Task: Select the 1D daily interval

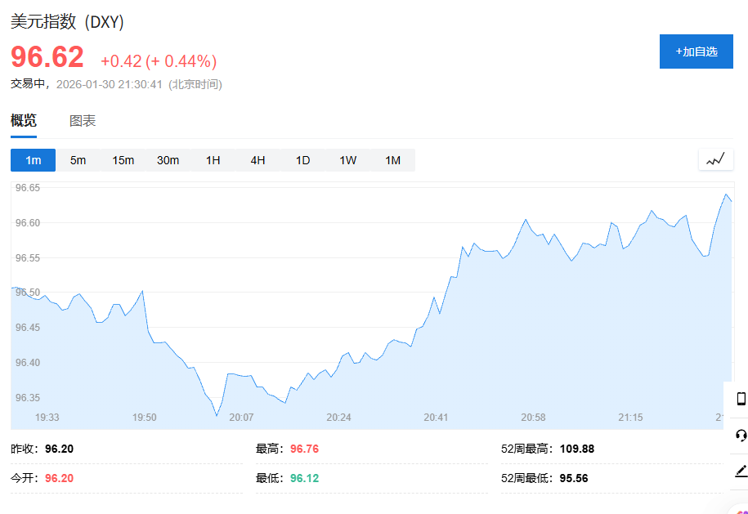Action: point(302,160)
